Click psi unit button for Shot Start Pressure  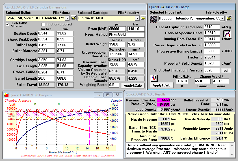[226, 71]
